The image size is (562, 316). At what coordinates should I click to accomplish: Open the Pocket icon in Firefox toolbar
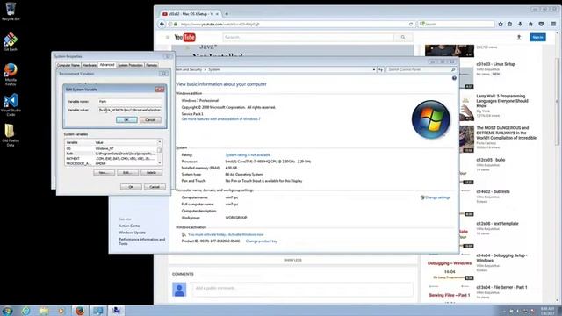(541, 24)
